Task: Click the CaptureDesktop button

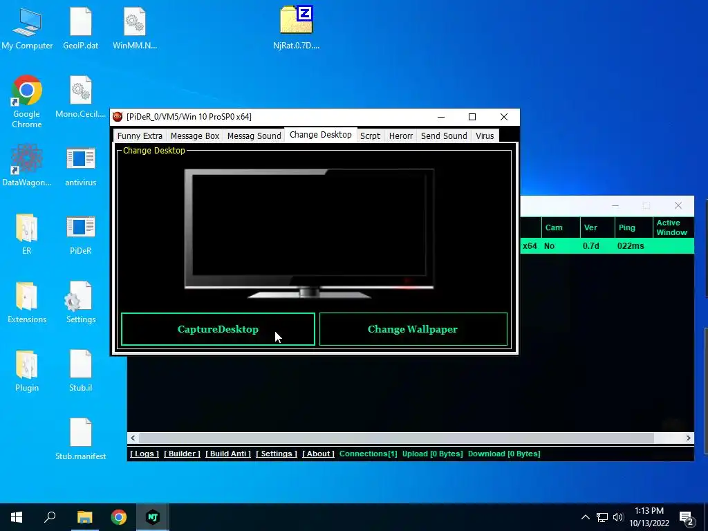Action: point(218,329)
